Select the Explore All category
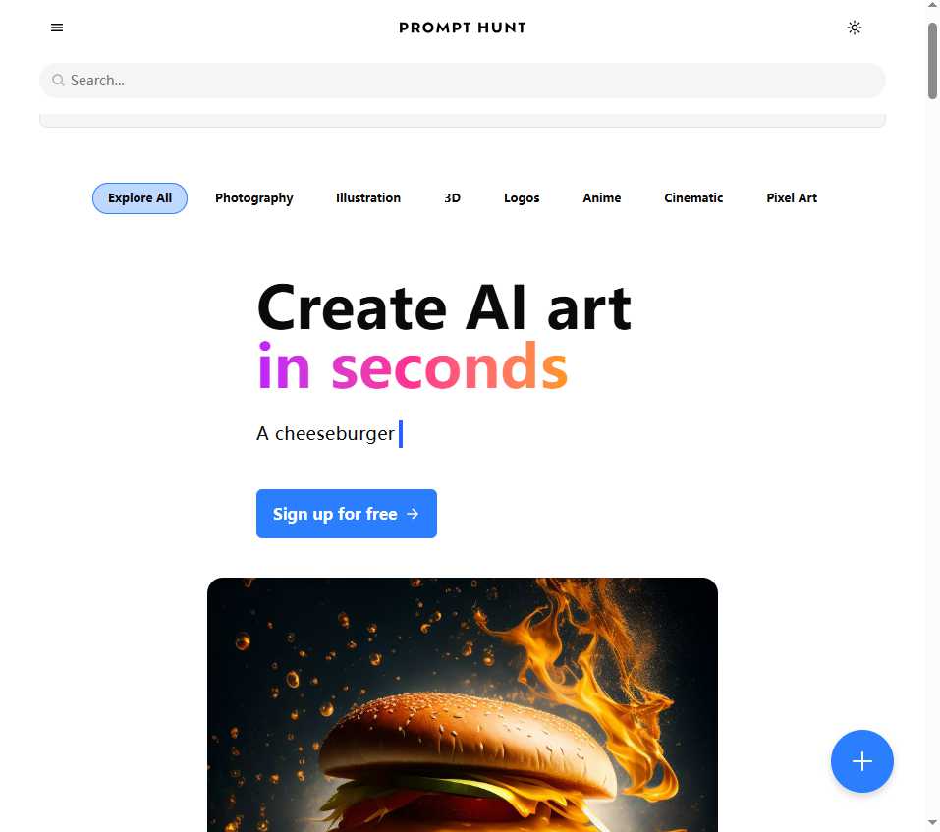The image size is (940, 832). coord(139,198)
